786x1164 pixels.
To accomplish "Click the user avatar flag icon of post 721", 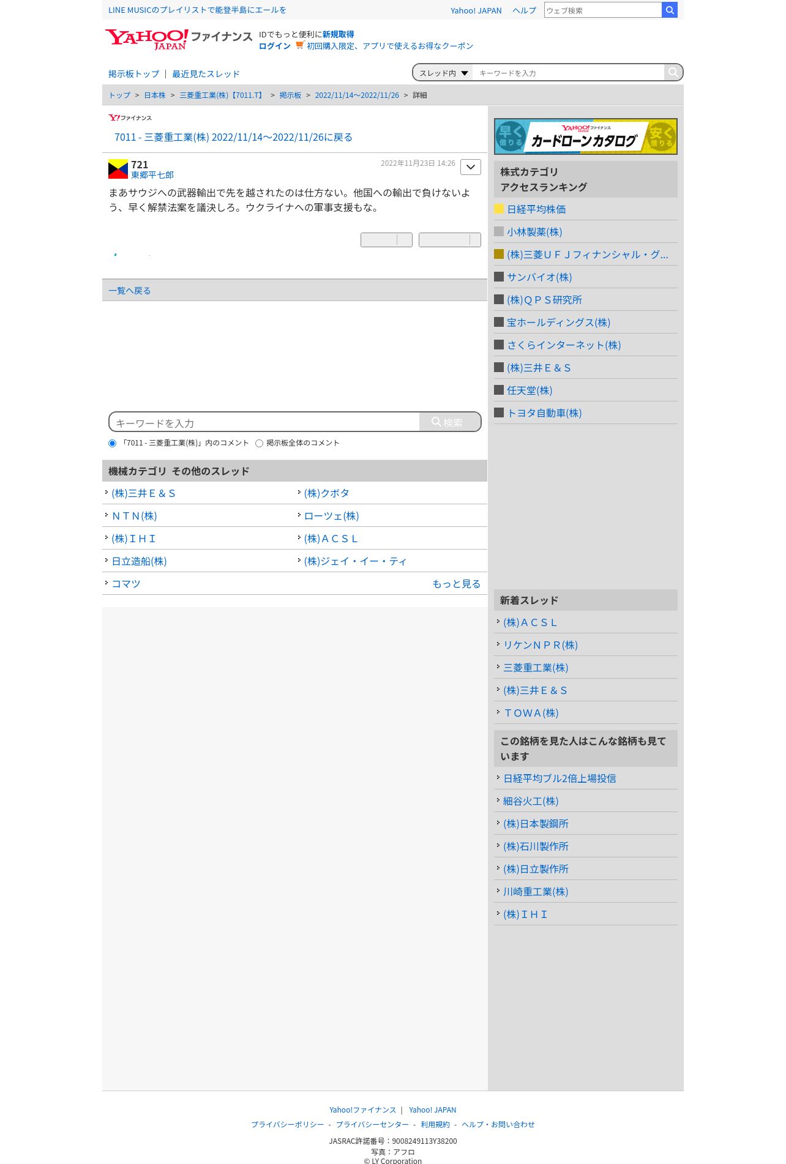I will (x=118, y=169).
